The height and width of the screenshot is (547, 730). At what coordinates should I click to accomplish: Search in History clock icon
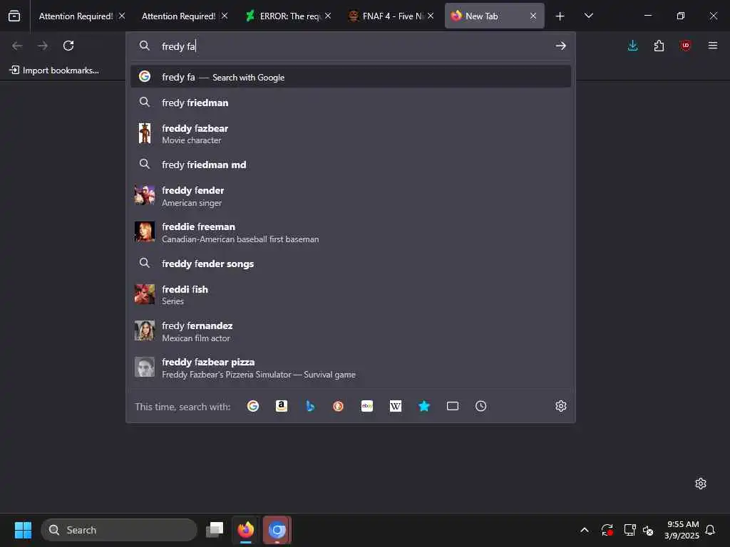click(481, 406)
